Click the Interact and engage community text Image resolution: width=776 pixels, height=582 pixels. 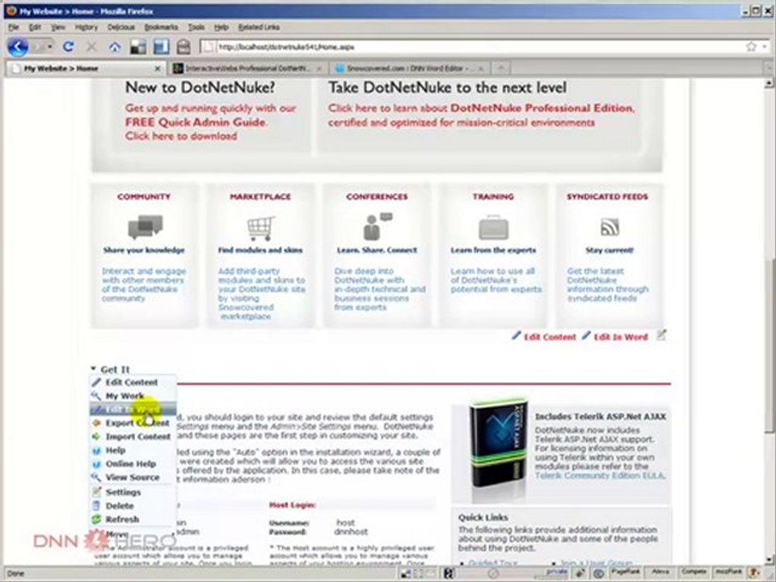[144, 285]
